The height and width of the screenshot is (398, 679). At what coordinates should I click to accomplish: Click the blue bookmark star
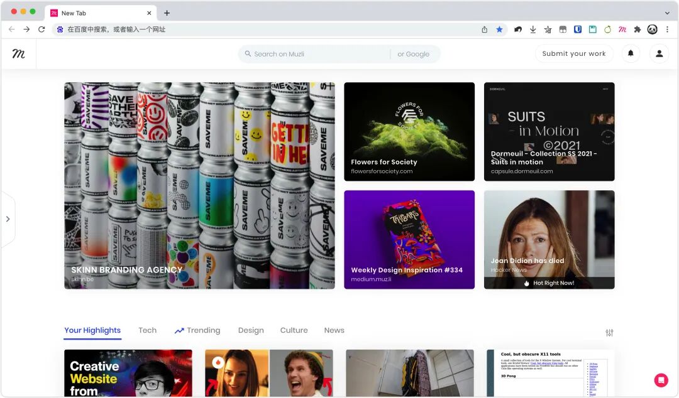click(x=499, y=30)
